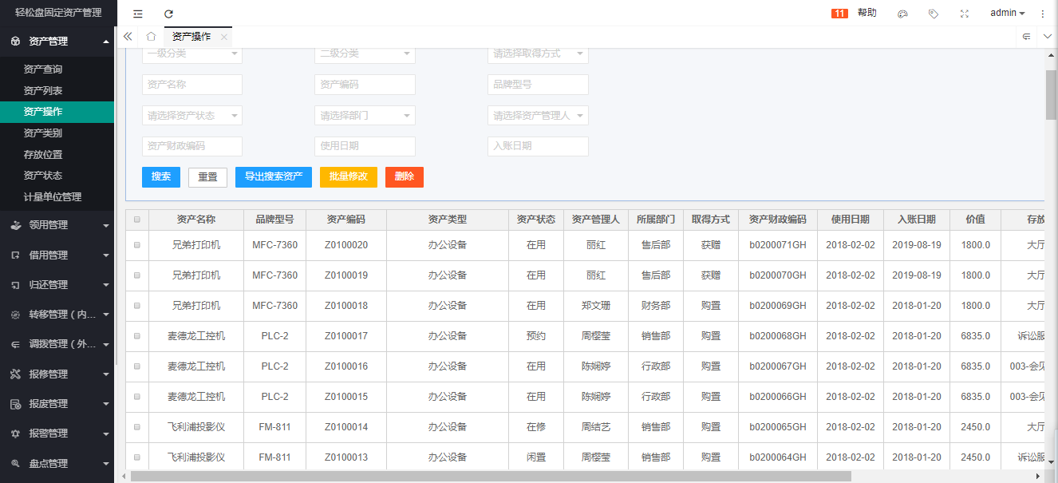Click the blue 搜索 button
The width and height of the screenshot is (1058, 483).
(x=161, y=177)
